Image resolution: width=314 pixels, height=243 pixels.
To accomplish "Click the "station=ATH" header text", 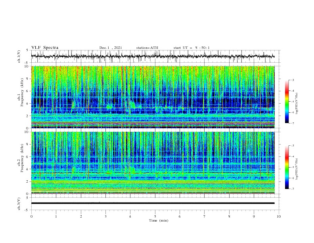I will point(147,48).
